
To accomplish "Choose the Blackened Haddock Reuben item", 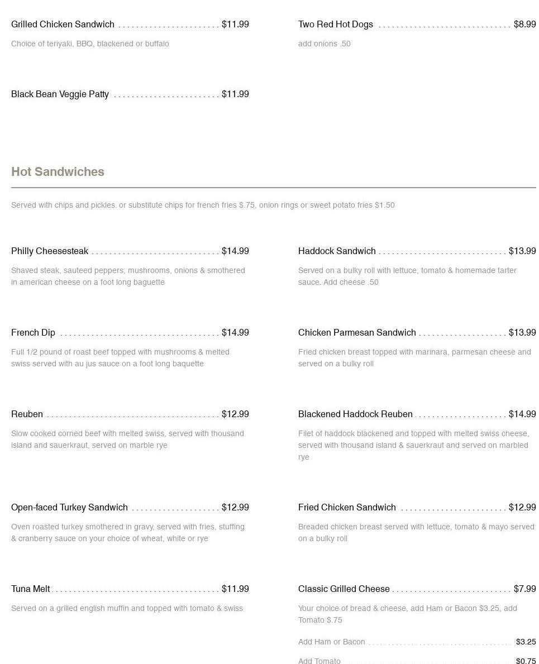I will [x=355, y=414].
